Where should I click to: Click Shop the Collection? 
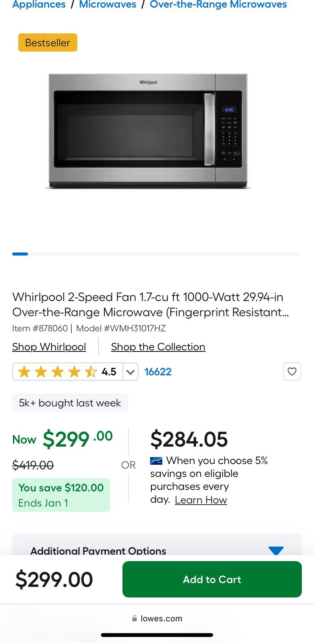158,347
